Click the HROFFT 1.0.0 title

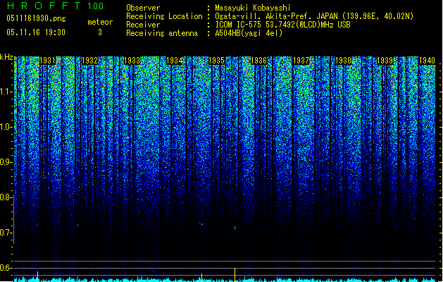[x=55, y=6]
